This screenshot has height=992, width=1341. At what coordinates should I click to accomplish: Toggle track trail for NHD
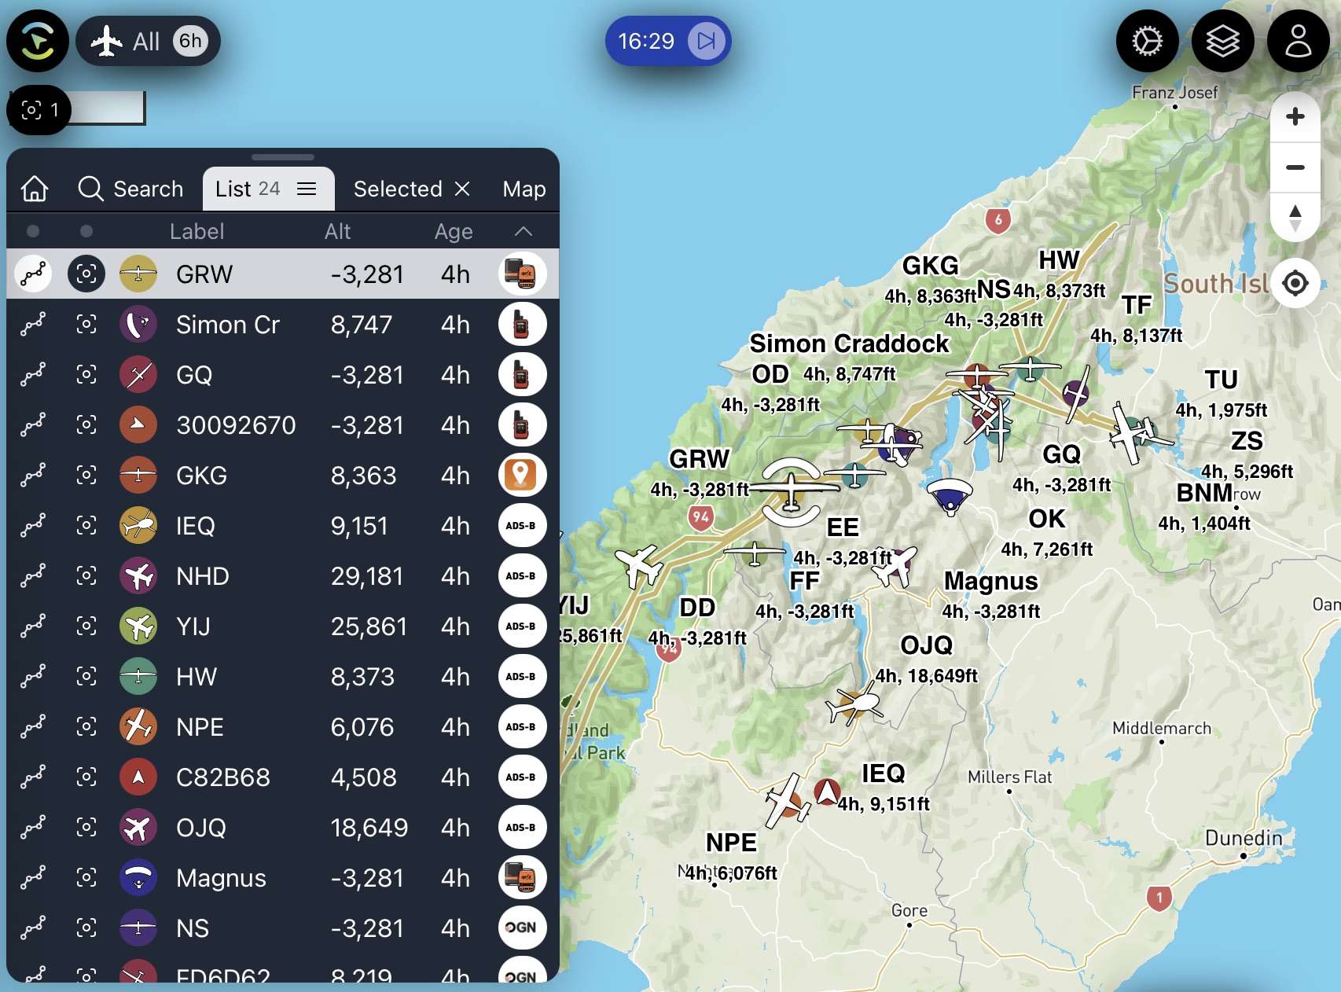[x=33, y=576]
